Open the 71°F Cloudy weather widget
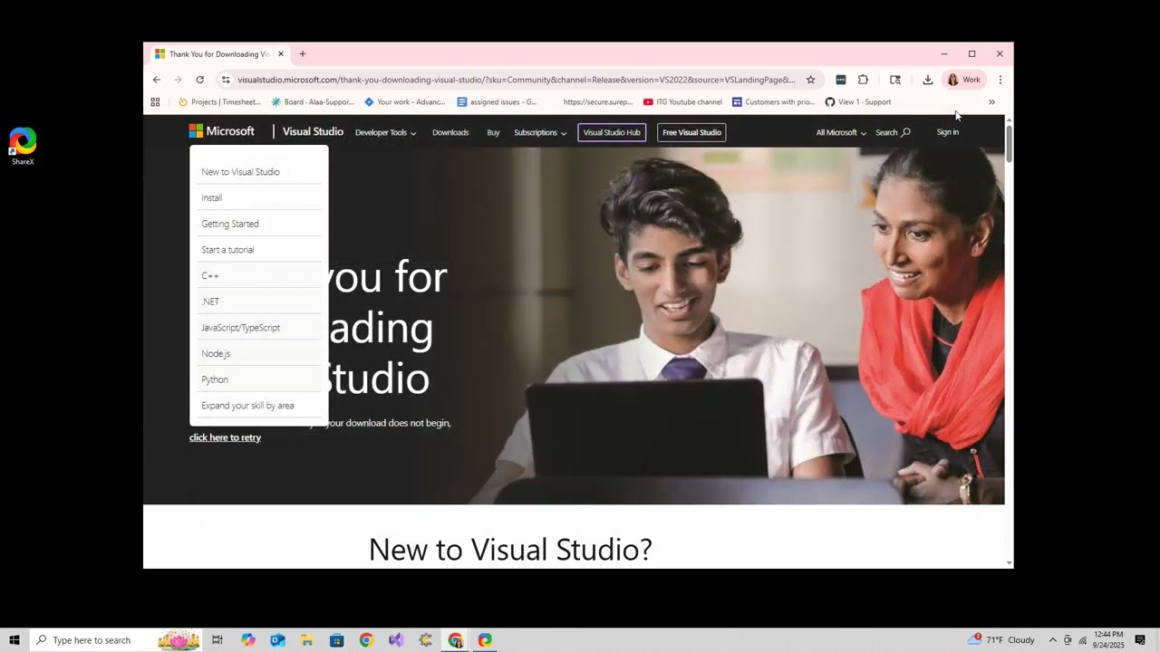The width and height of the screenshot is (1160, 652). pyautogui.click(x=1001, y=640)
